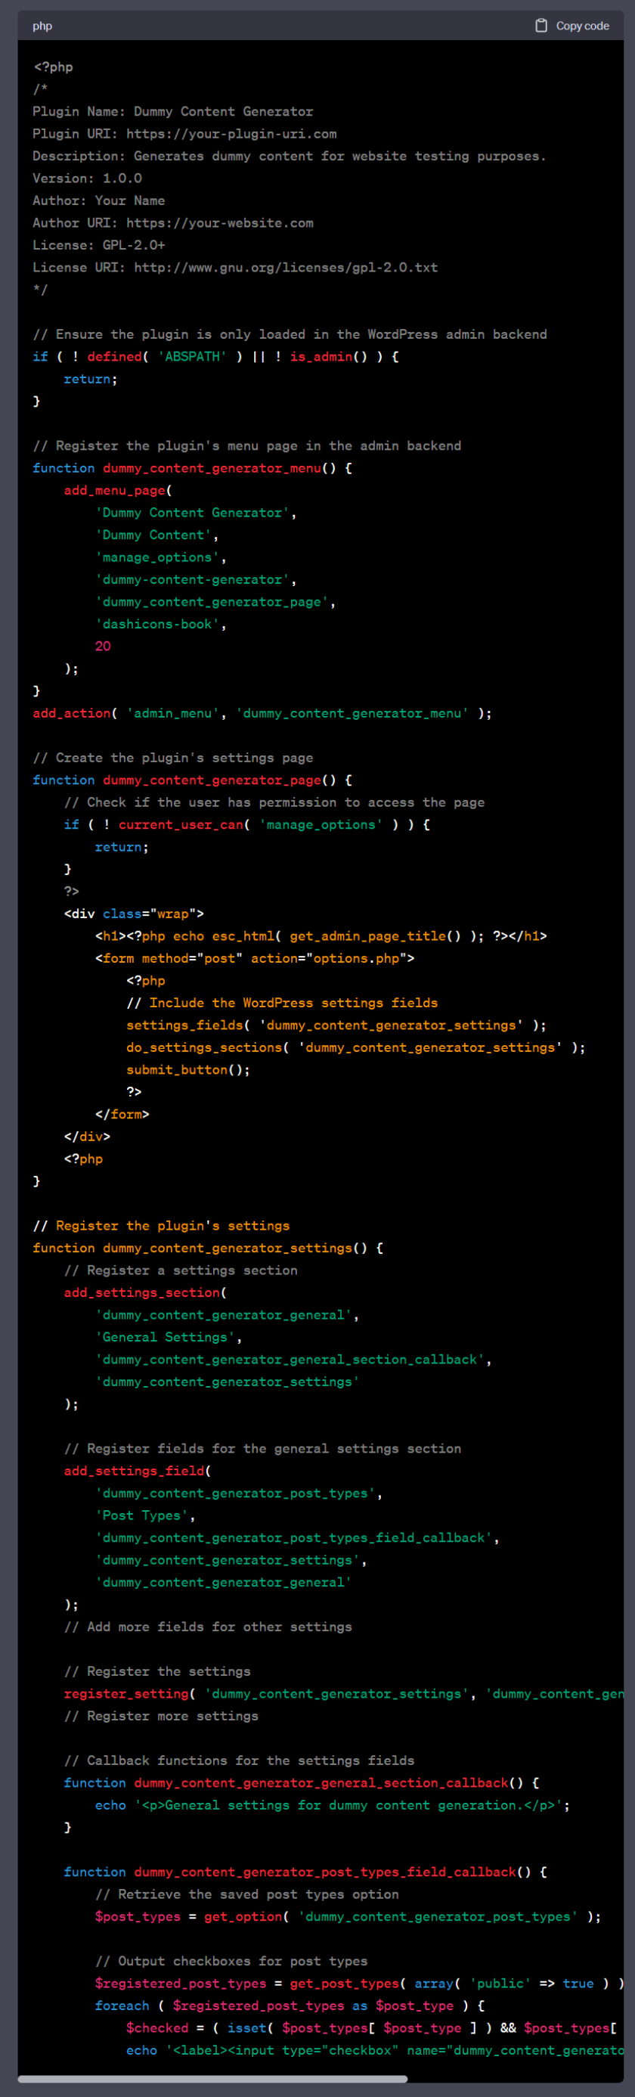The image size is (635, 2097).
Task: Click the get_option( call for post types
Action: click(246, 1917)
